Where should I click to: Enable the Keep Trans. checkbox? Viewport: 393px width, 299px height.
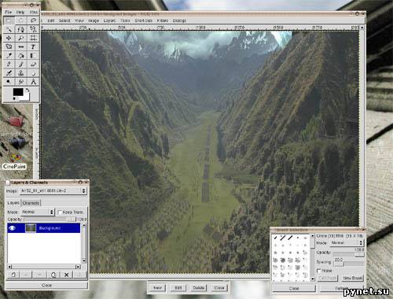[x=60, y=212]
